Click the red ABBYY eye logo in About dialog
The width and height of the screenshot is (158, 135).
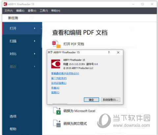tap(56, 64)
